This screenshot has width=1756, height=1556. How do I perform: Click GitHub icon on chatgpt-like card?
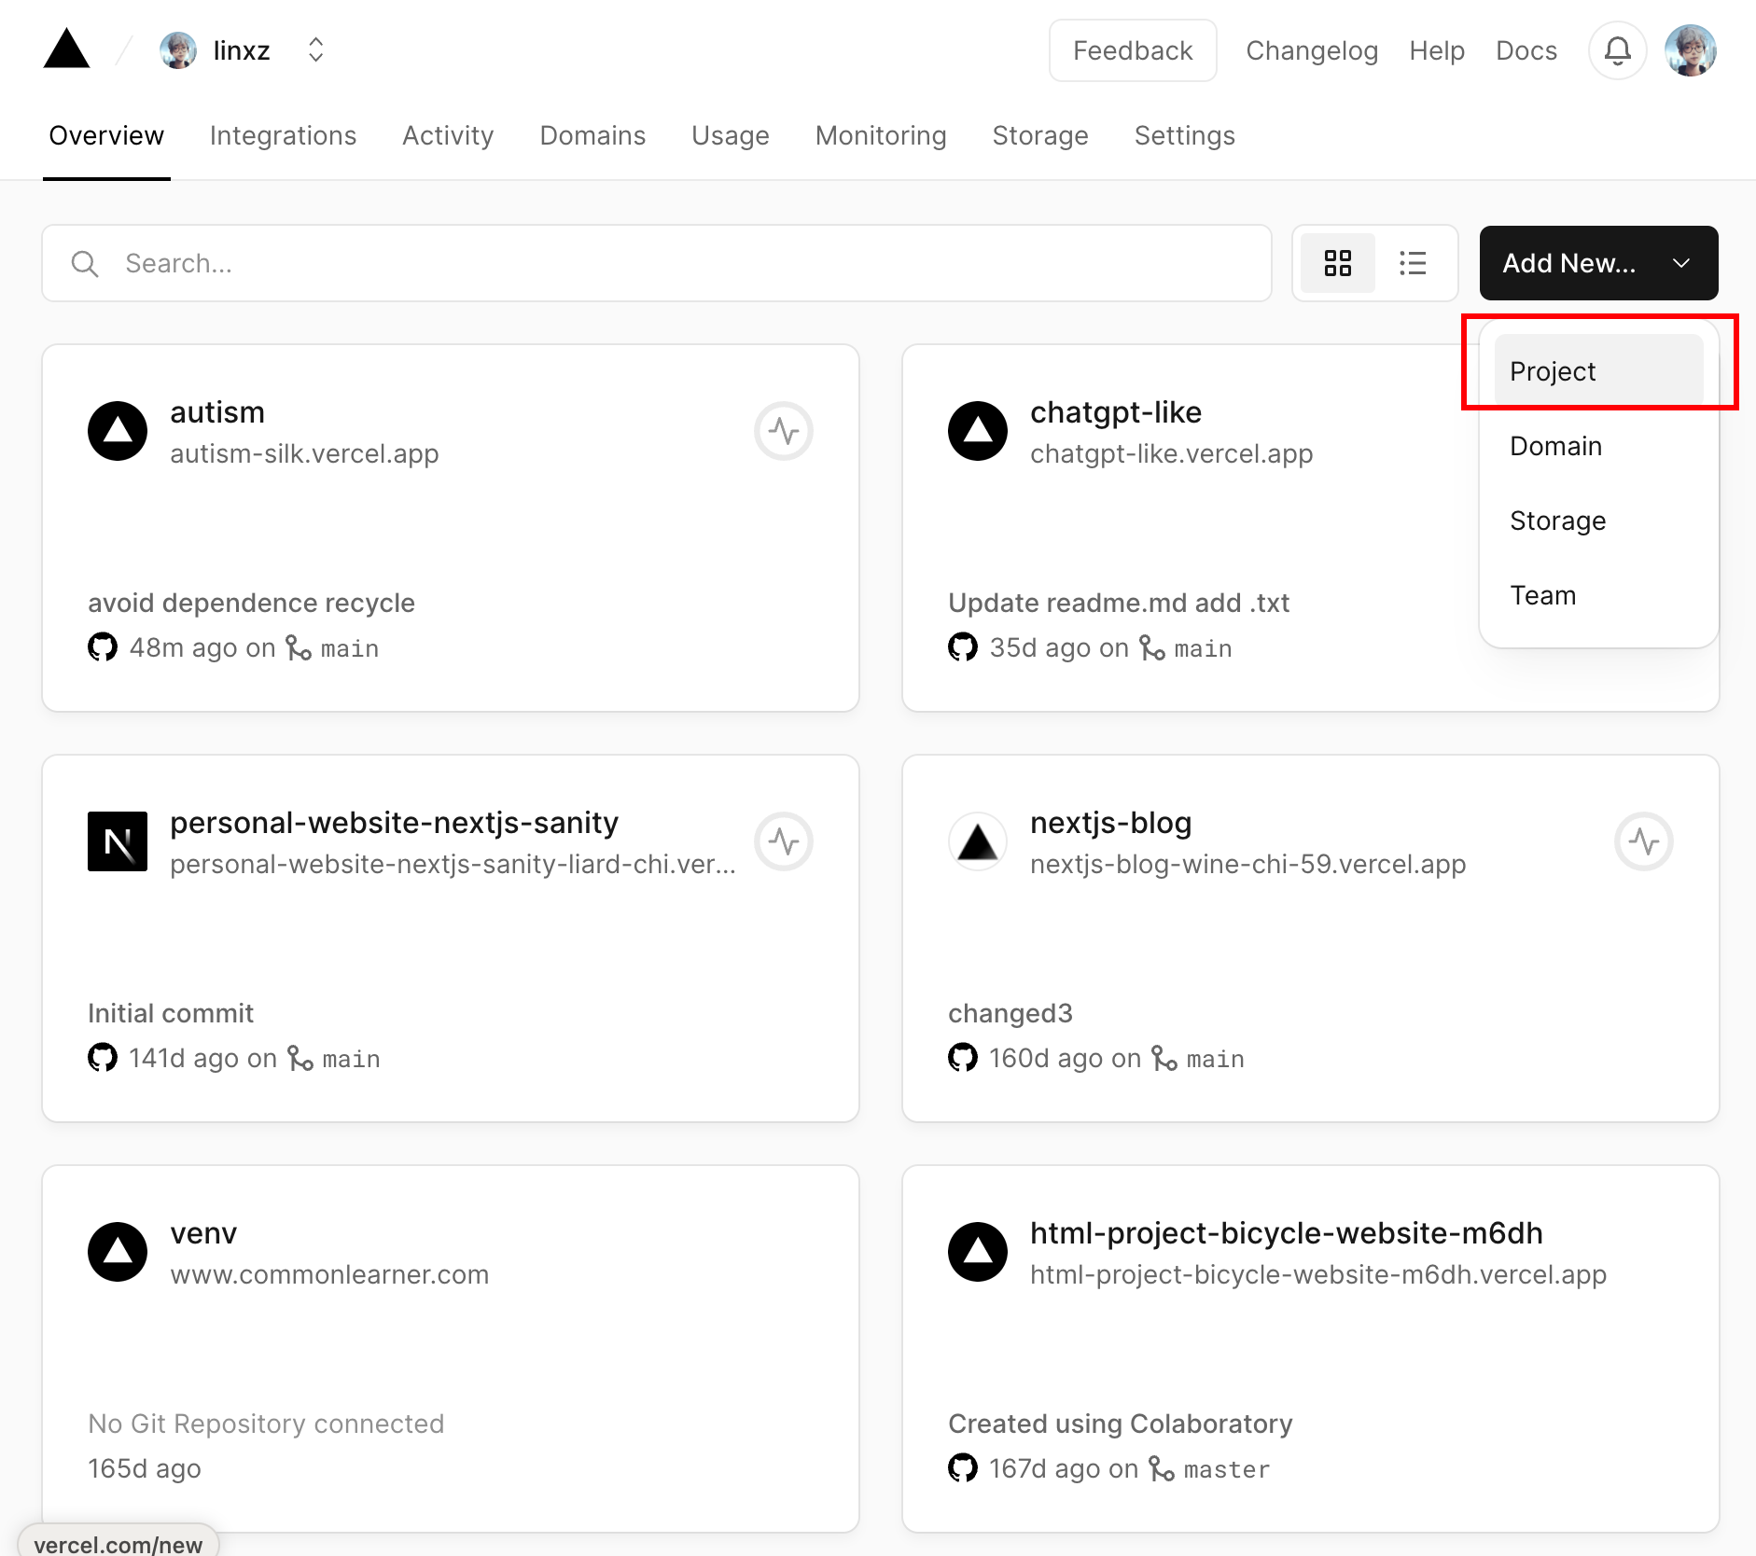point(963,646)
